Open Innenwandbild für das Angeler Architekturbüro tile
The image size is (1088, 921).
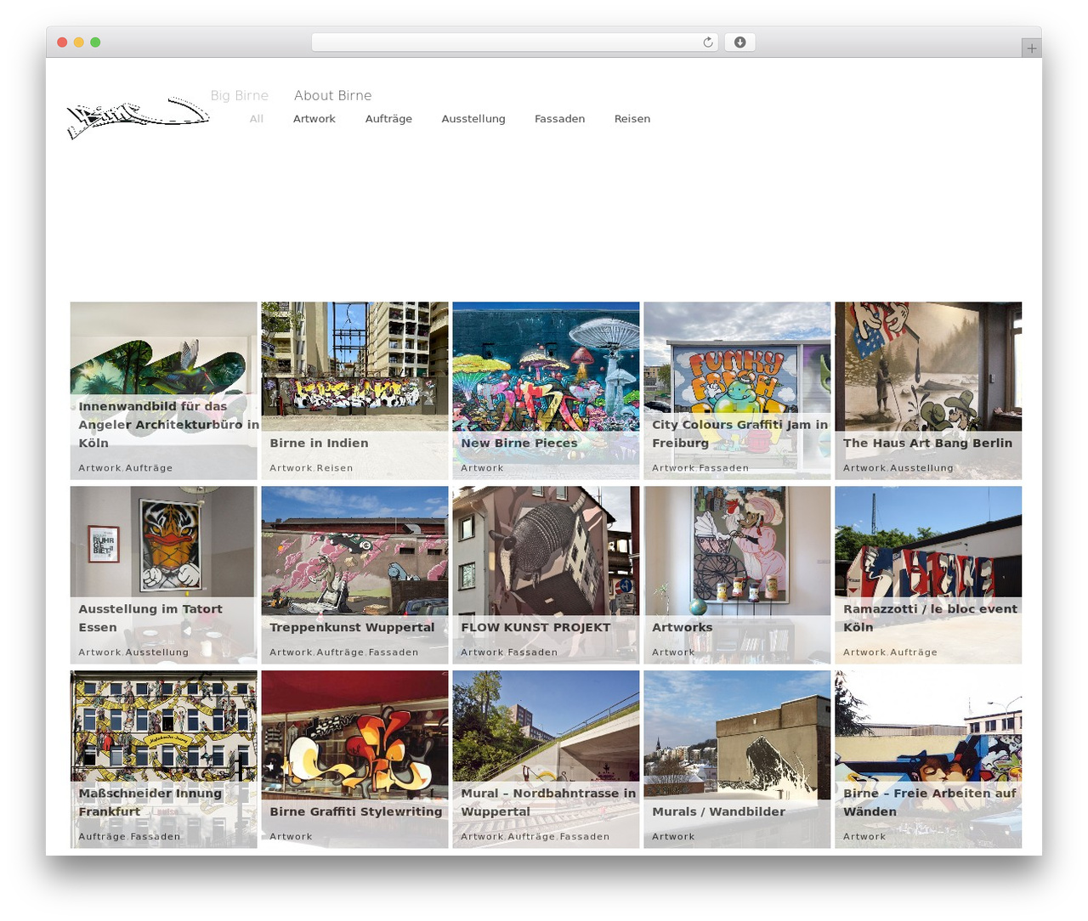point(163,391)
